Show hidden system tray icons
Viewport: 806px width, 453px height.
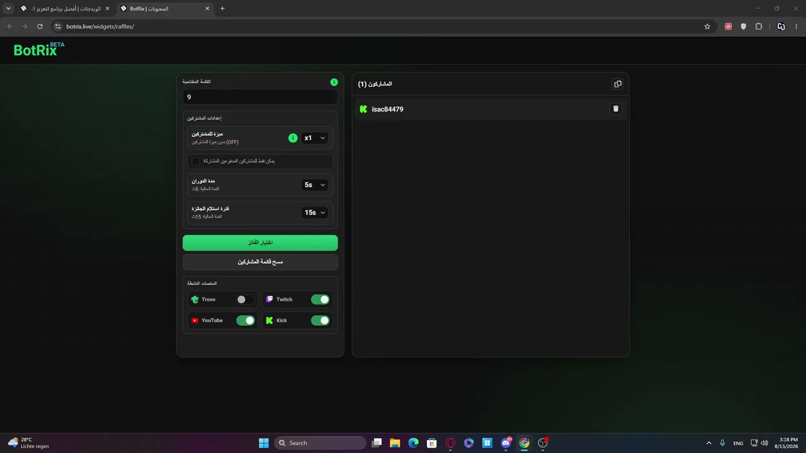pyautogui.click(x=709, y=443)
